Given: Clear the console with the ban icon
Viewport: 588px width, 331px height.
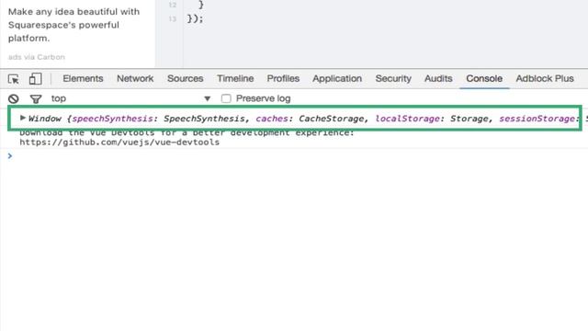Looking at the screenshot, I should 14,98.
